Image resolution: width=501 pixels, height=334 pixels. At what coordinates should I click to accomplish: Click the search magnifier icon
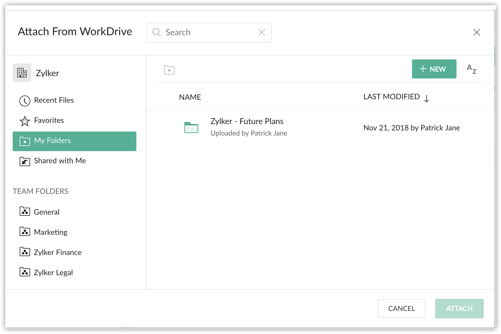point(156,32)
